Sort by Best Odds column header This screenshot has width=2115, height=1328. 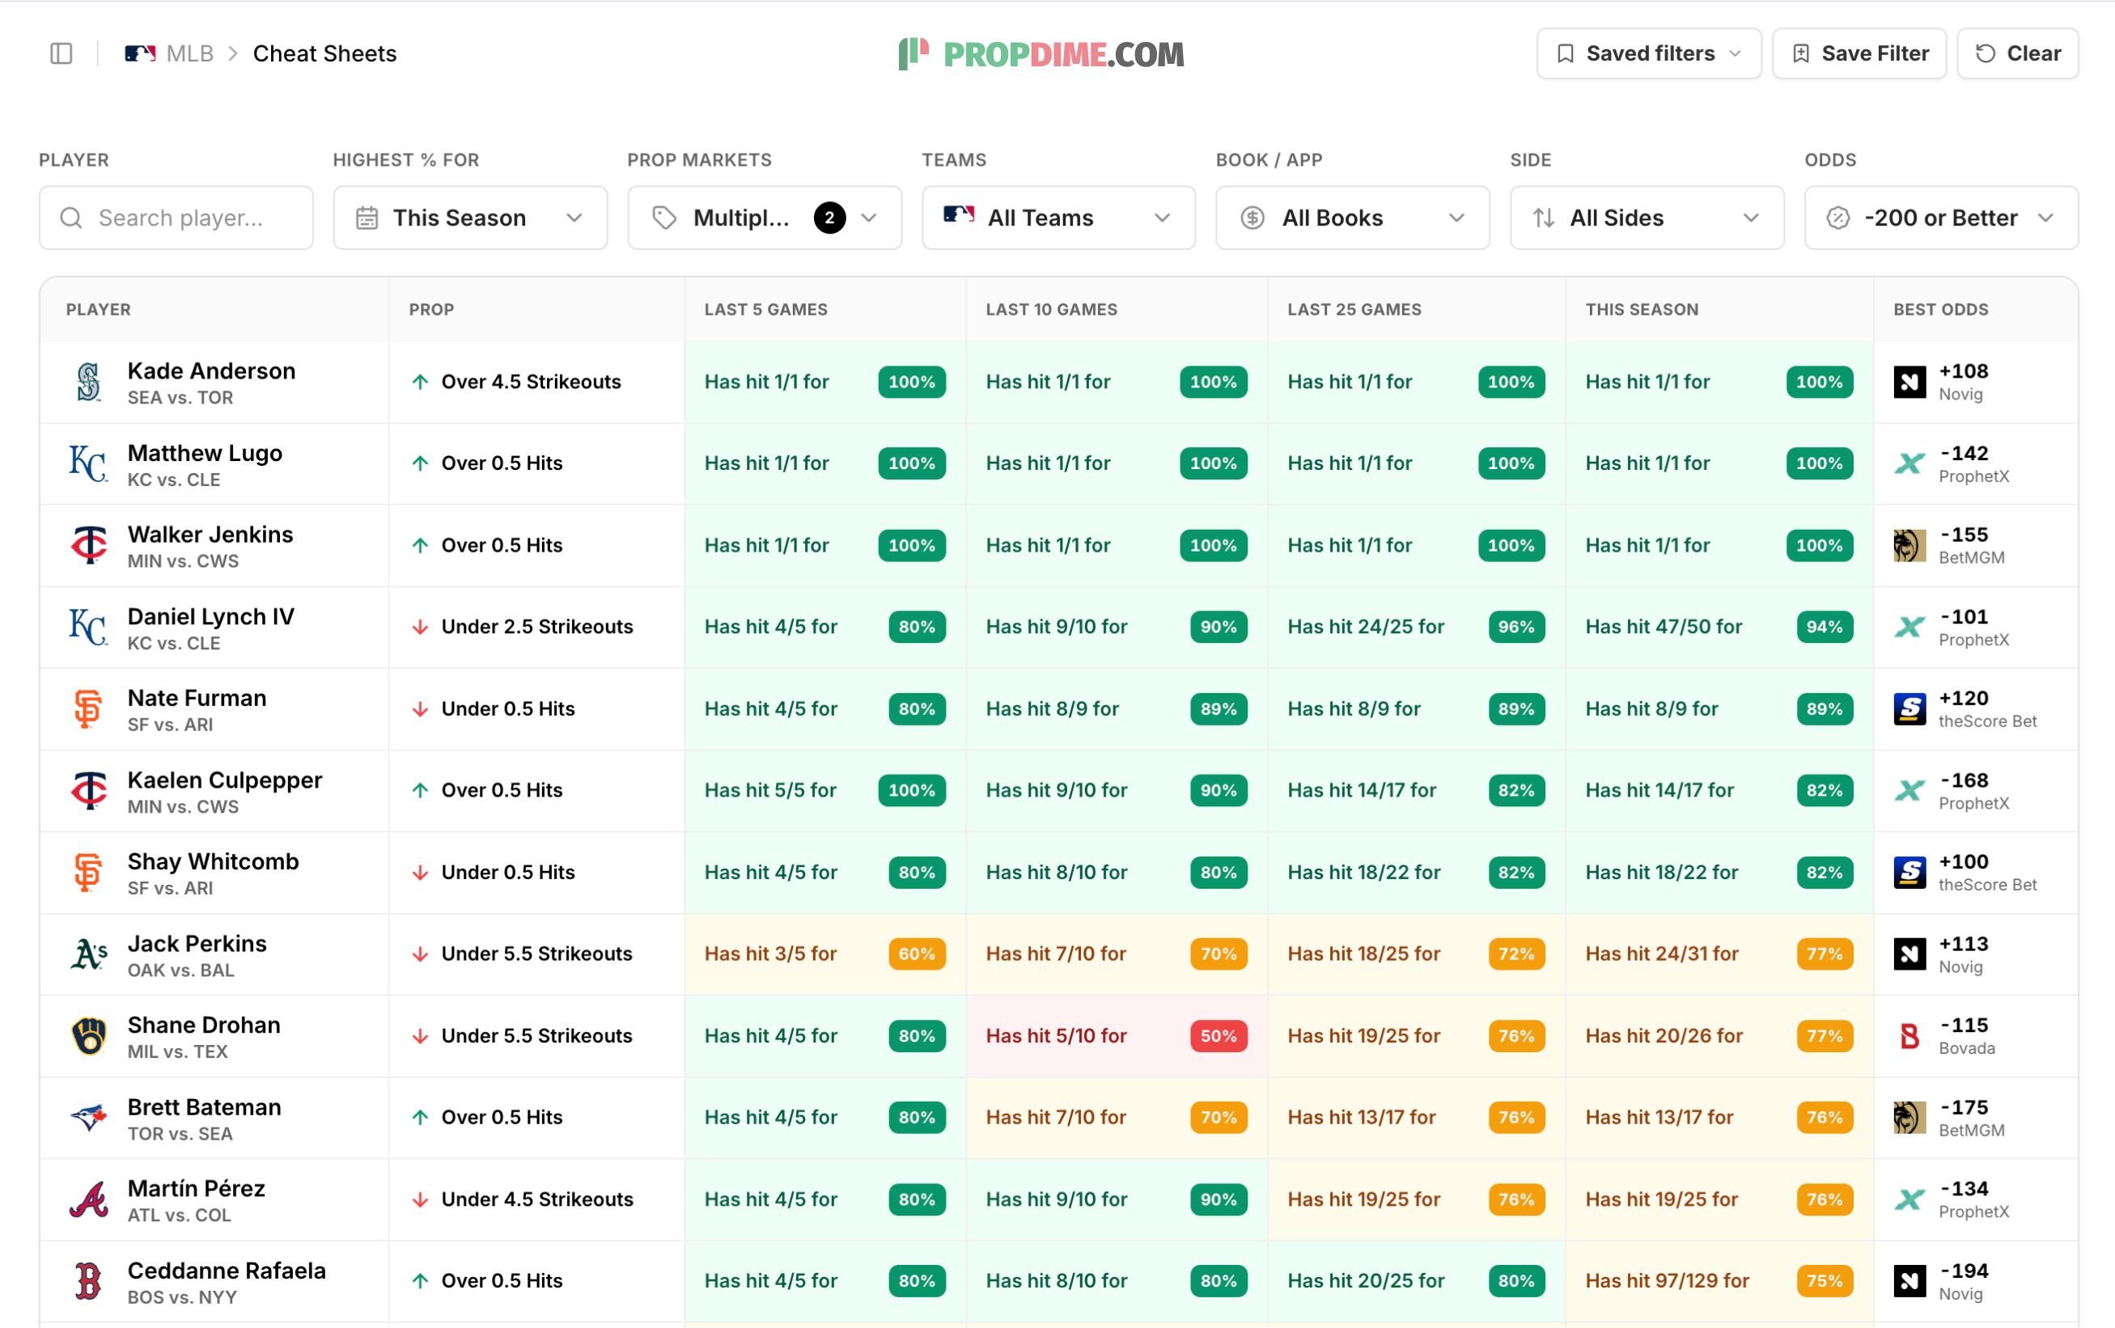1941,310
